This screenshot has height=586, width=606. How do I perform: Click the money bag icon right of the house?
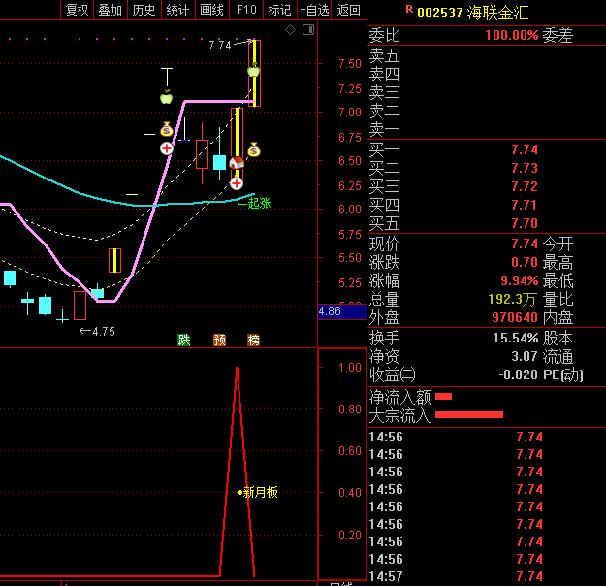pos(254,149)
